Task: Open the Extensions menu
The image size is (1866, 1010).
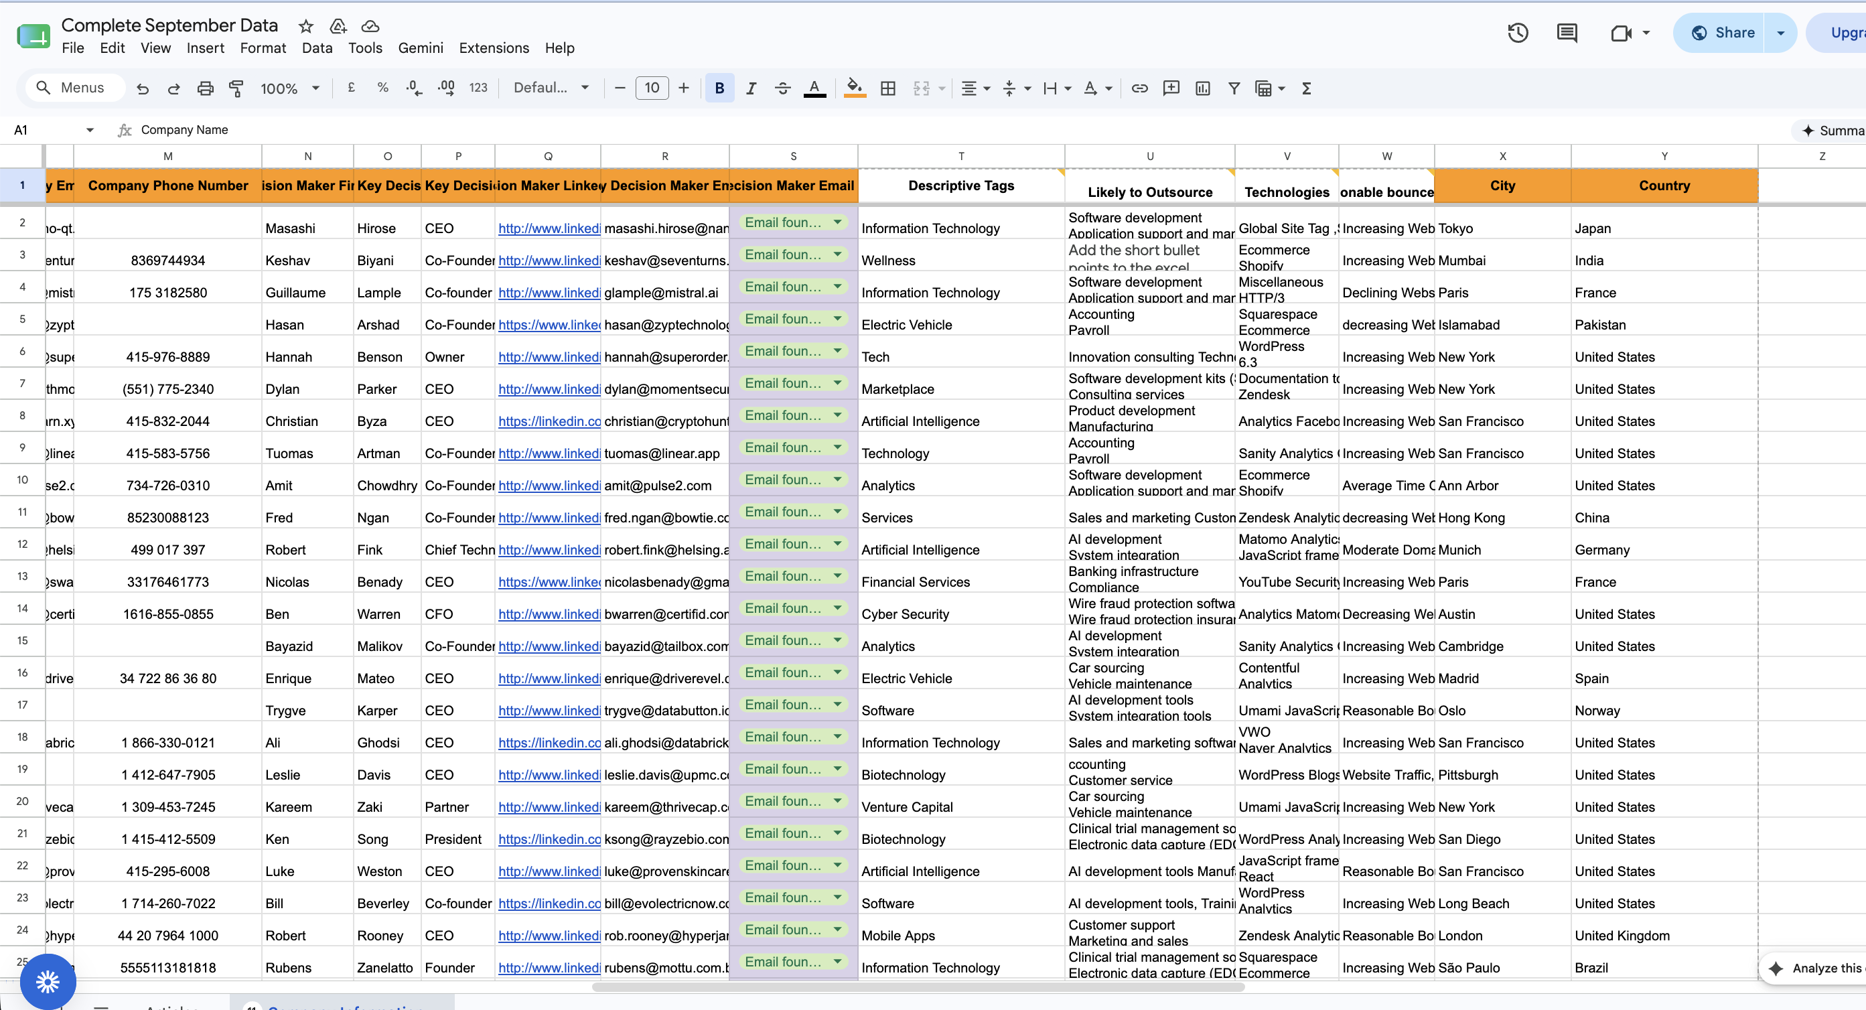Action: point(494,48)
